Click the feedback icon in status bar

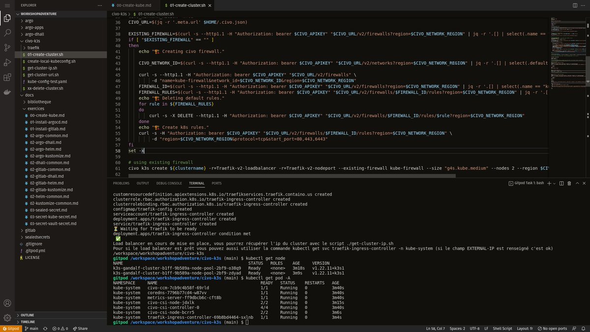[574, 329]
